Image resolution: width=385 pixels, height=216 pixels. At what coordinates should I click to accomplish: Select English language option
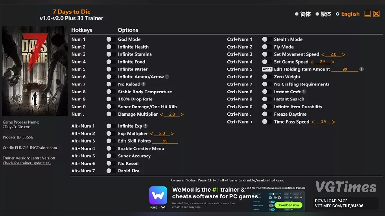click(x=347, y=14)
